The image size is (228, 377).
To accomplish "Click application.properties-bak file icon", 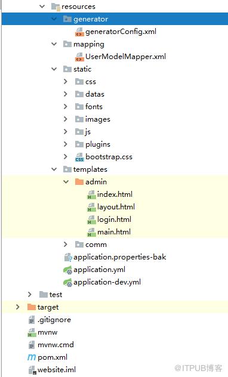I will point(68,257).
